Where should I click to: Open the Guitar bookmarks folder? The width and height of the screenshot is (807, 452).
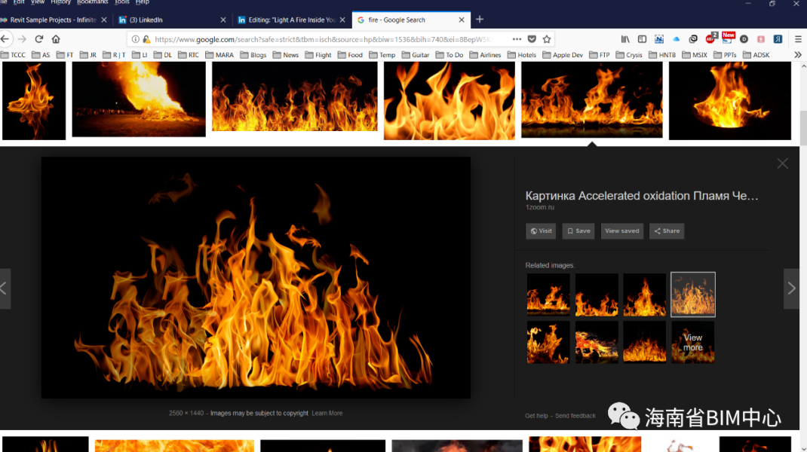(x=416, y=55)
